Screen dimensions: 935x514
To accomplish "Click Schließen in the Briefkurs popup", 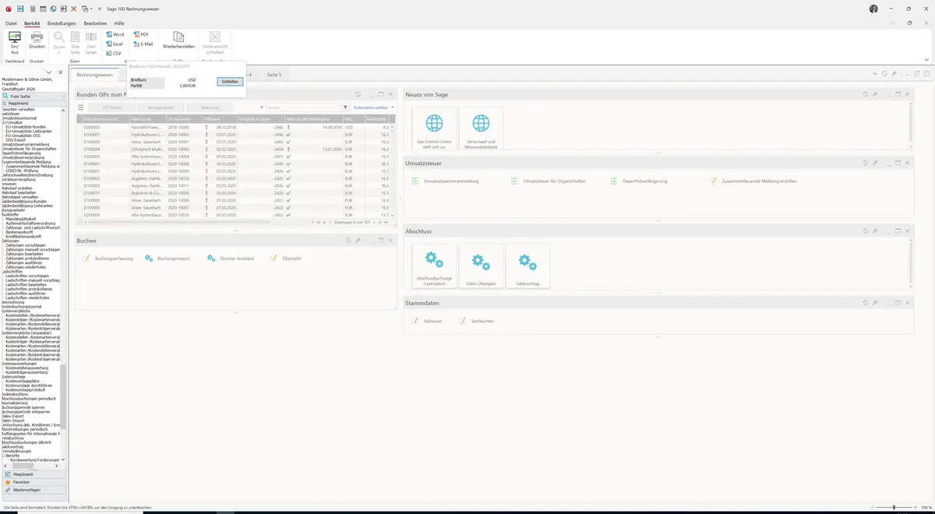I will point(230,81).
